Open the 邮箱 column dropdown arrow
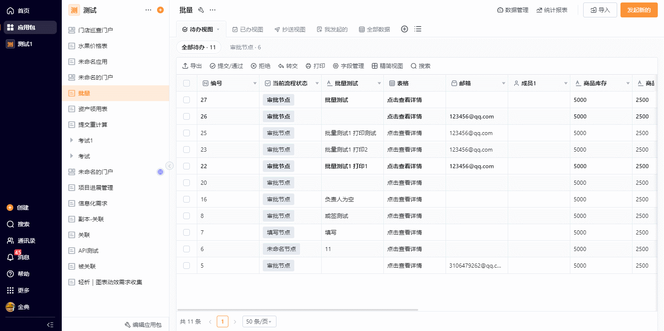664x331 pixels. click(504, 83)
